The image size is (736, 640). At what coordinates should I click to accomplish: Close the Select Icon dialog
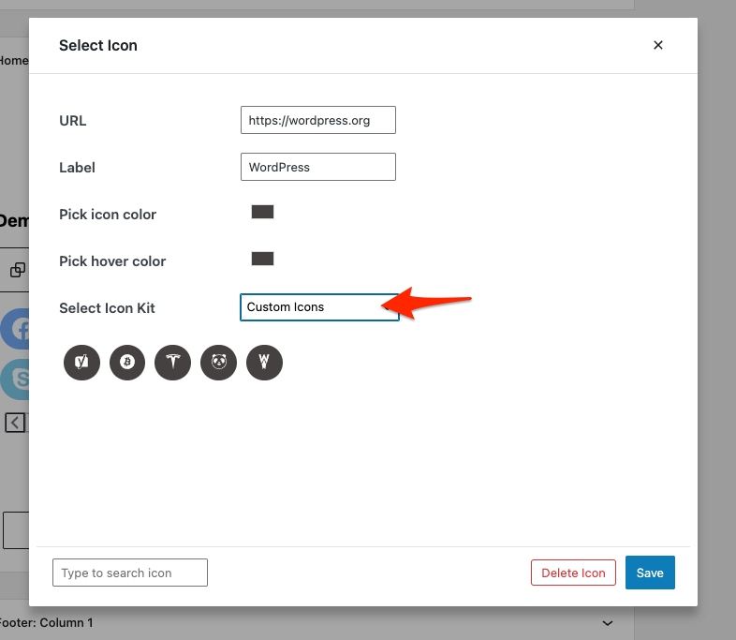pyautogui.click(x=658, y=45)
